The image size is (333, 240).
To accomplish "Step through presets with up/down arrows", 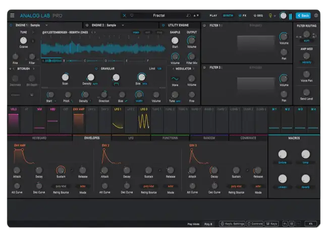I will pyautogui.click(x=196, y=16).
